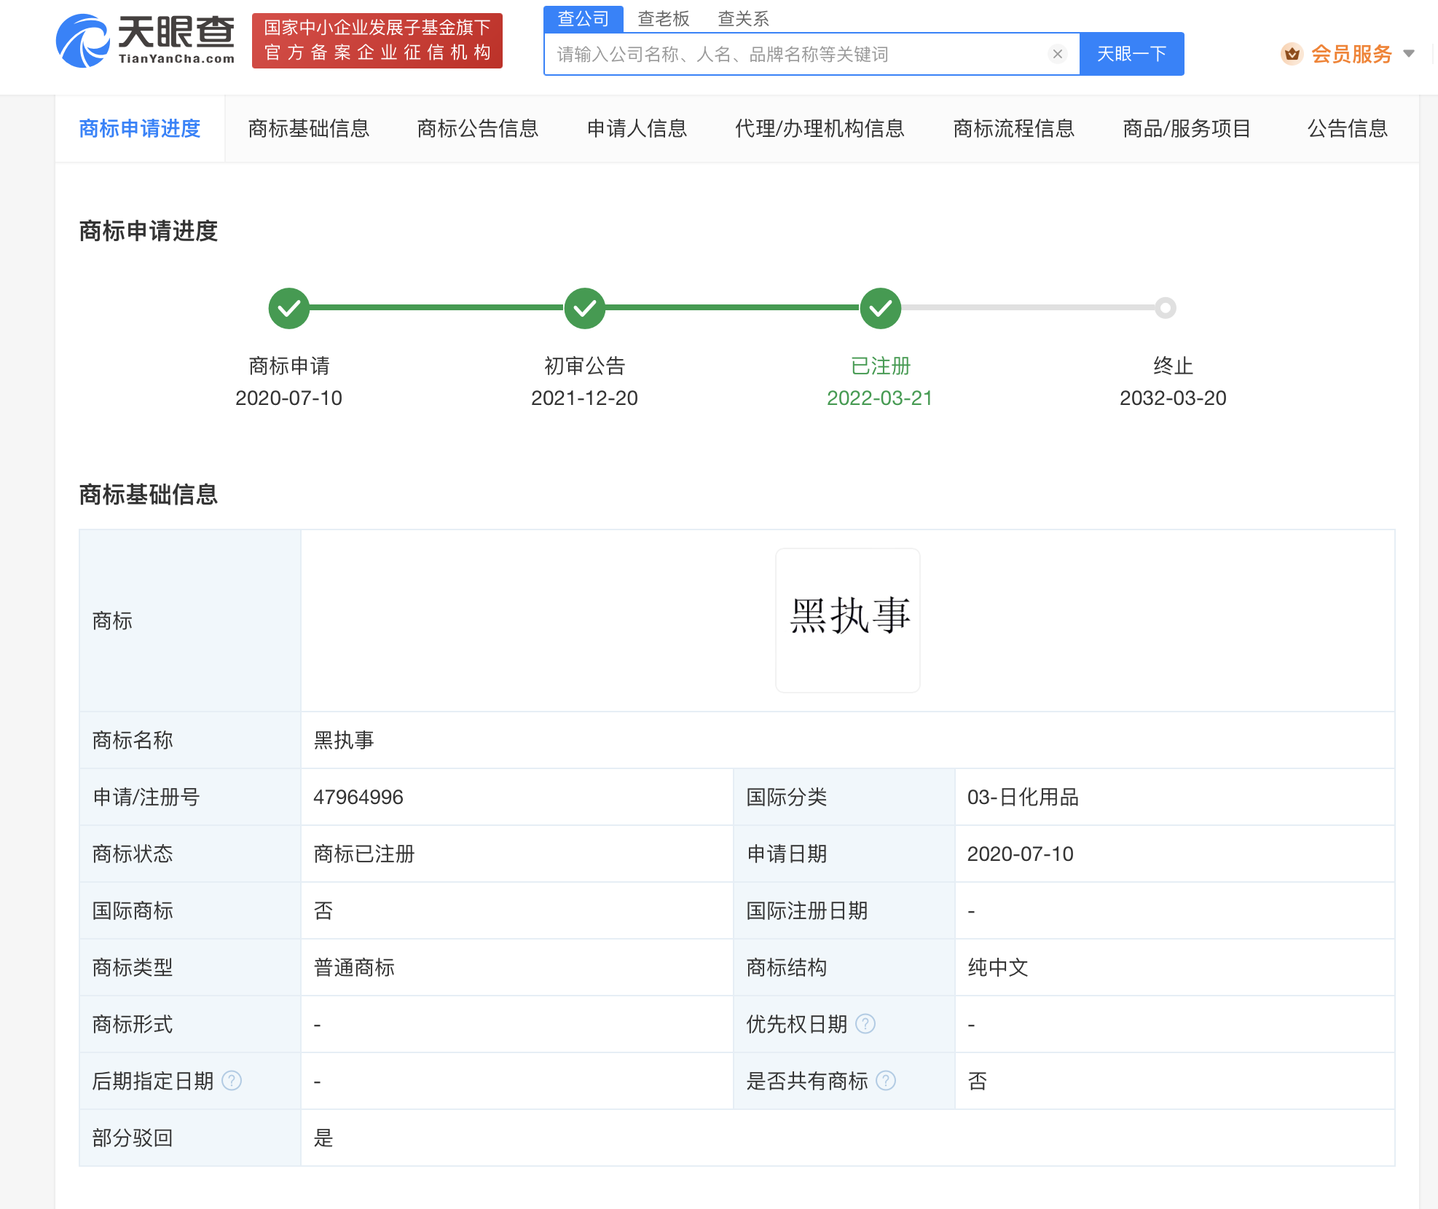Click the 商标已注册 status value
The width and height of the screenshot is (1438, 1209).
tap(364, 854)
